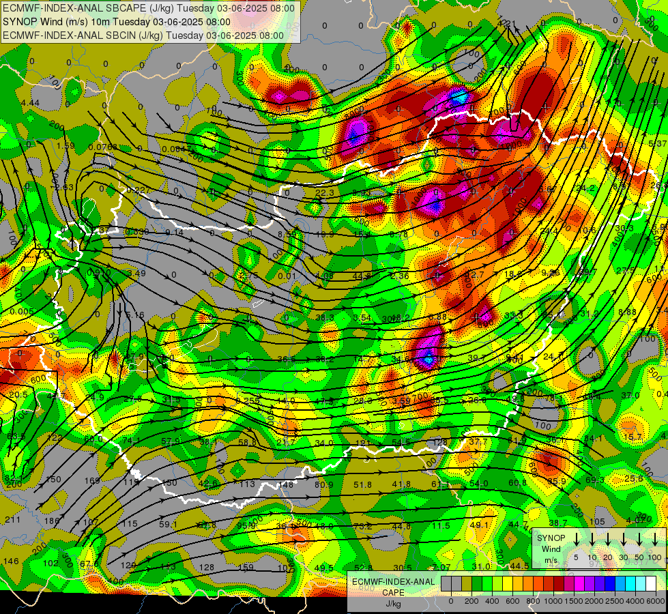
Task: Click the 10 m/s wind arrow in legend
Action: pyautogui.click(x=592, y=538)
